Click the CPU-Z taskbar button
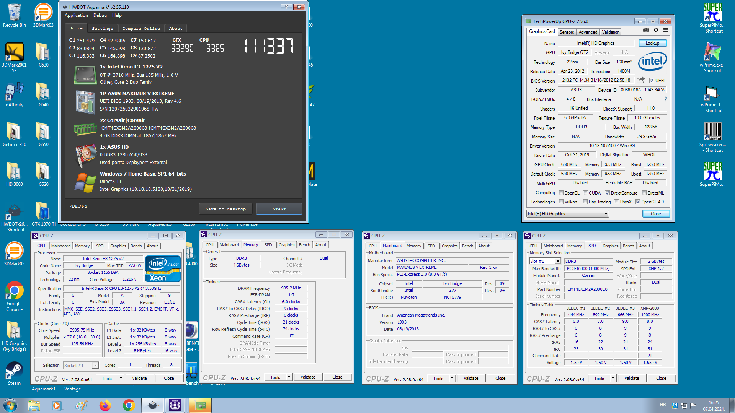 (x=175, y=405)
